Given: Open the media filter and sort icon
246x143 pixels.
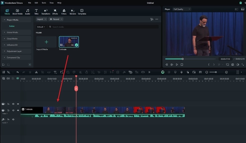Looking at the screenshot, I should coord(152,19).
